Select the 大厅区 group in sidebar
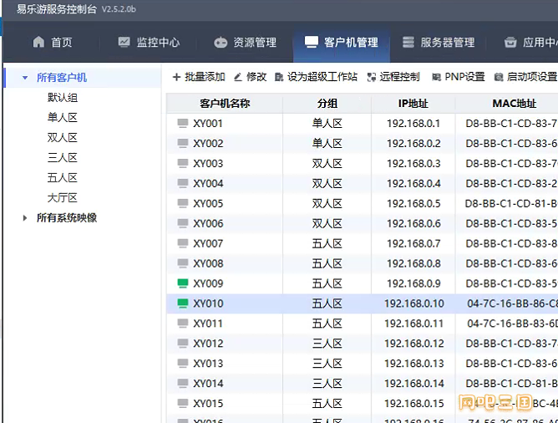This screenshot has height=423, width=558. pos(63,198)
